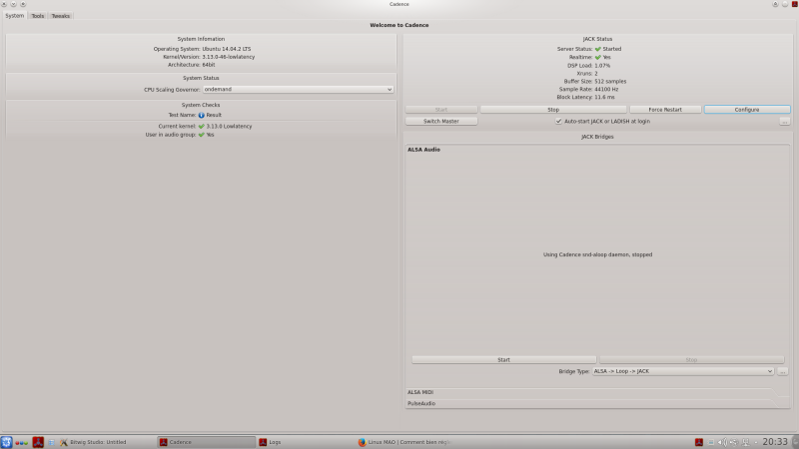Viewport: 799px width, 449px height.
Task: Open JACK Configure settings
Action: coord(747,110)
